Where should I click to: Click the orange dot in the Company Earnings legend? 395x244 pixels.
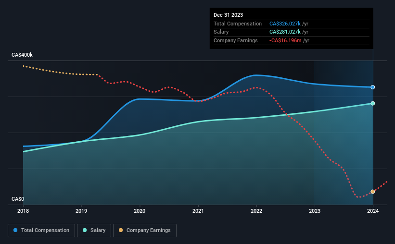click(x=121, y=230)
